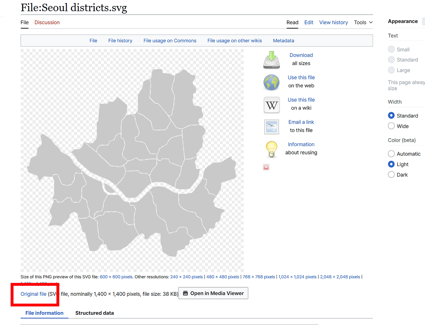This screenshot has width=425, height=325.
Task: Expand the Tools dropdown menu
Action: 363,22
